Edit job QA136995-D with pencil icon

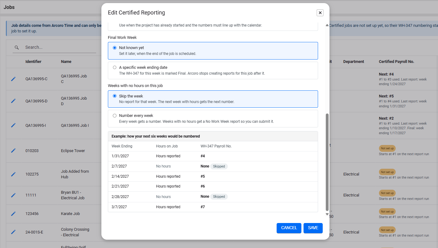(x=13, y=101)
